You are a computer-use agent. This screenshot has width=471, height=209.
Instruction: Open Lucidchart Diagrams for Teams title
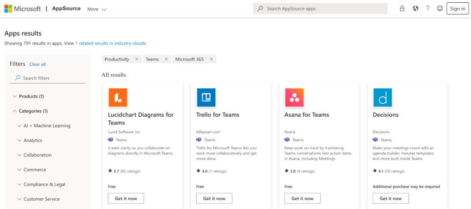click(141, 119)
